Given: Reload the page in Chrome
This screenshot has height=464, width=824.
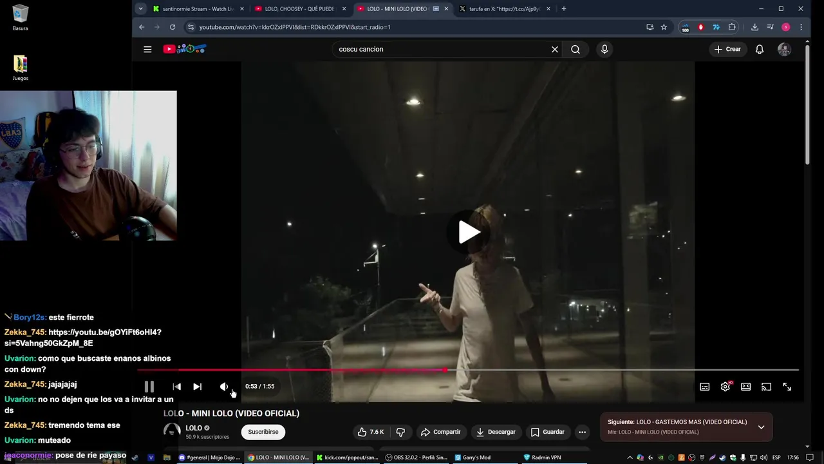Looking at the screenshot, I should click(173, 27).
